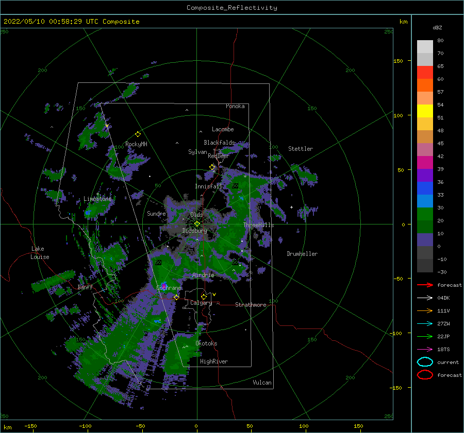This screenshot has width=464, height=433.
Task: Click the slate purple 10 dBZ swatch
Action: [425, 239]
